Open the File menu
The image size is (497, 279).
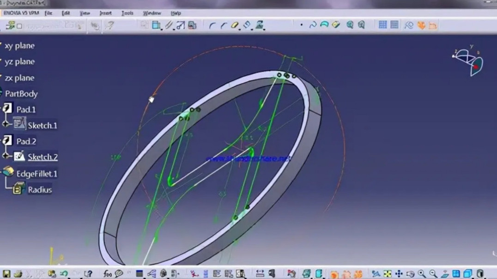pos(48,13)
